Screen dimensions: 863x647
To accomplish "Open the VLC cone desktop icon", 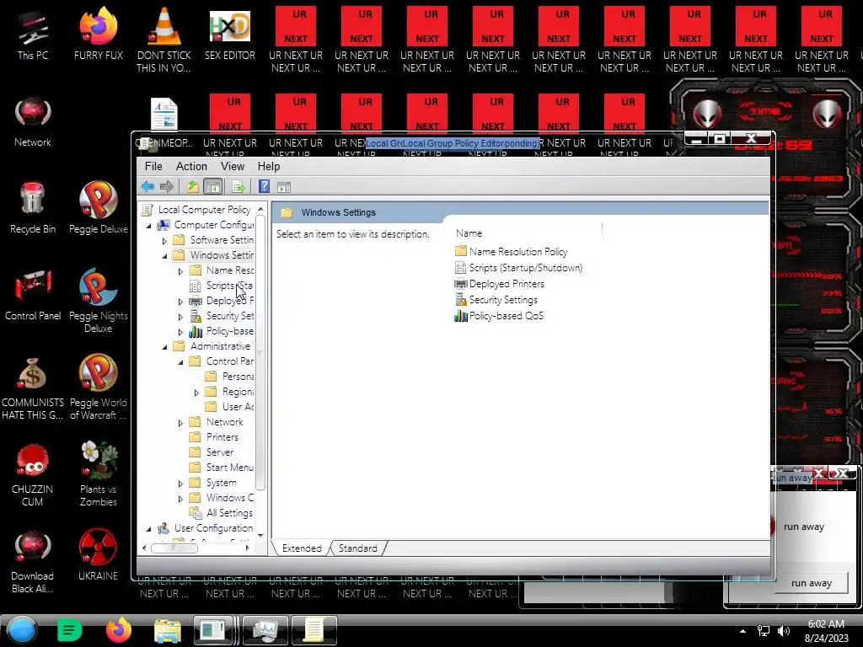I will pyautogui.click(x=164, y=40).
